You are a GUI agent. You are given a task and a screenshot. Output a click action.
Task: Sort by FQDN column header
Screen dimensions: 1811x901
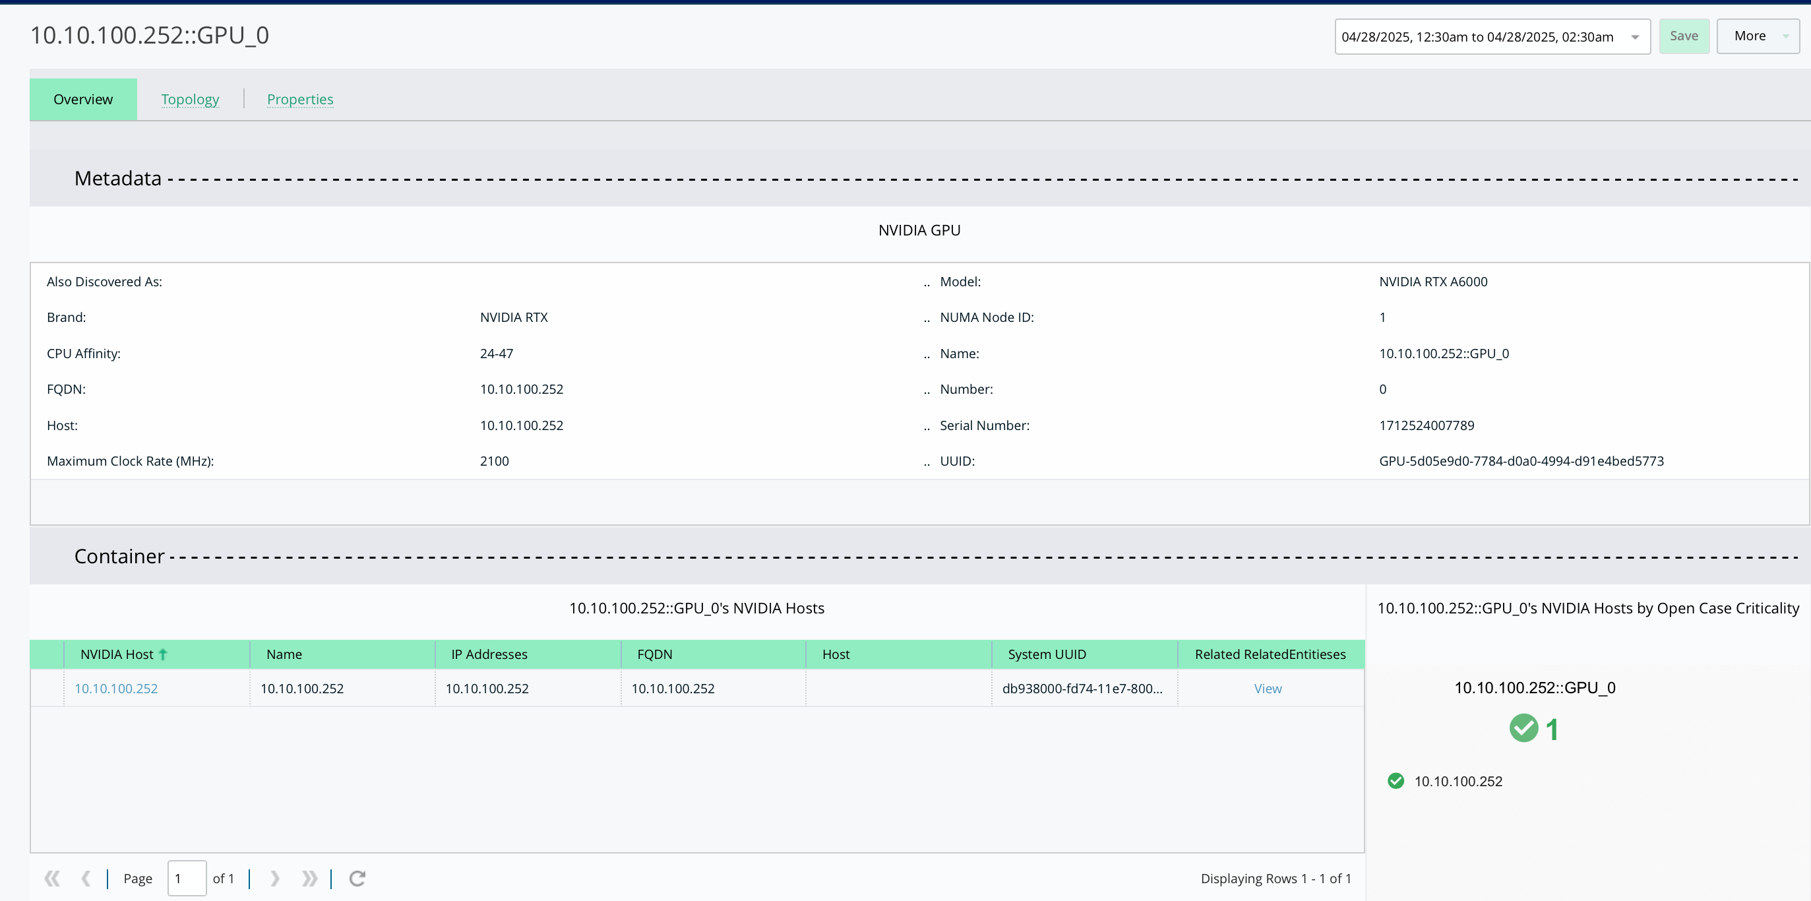(x=714, y=654)
